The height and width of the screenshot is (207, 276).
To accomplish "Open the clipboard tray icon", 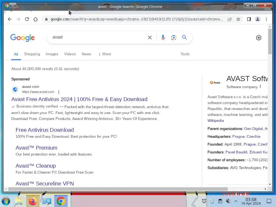I will click(x=220, y=201).
